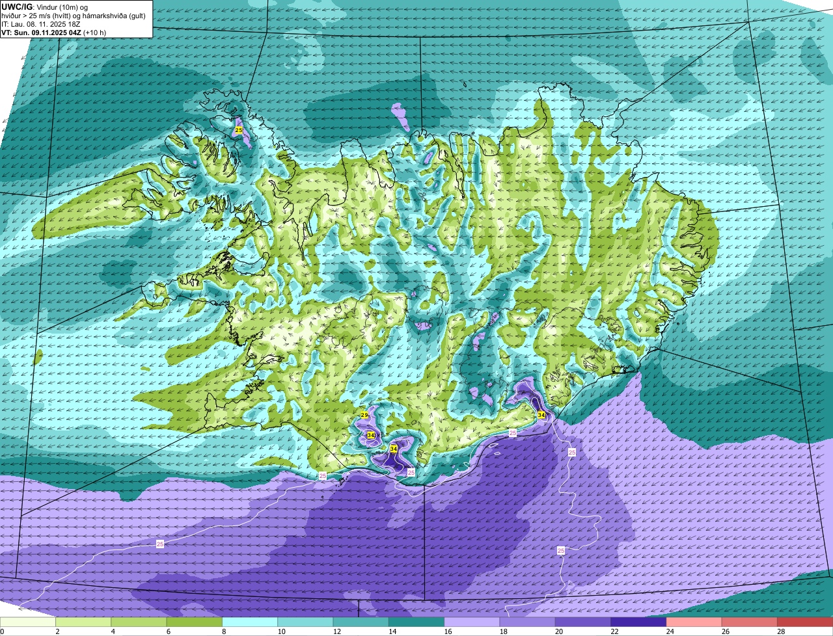Click the legend scale number '16'
833x636 pixels.
(x=447, y=631)
